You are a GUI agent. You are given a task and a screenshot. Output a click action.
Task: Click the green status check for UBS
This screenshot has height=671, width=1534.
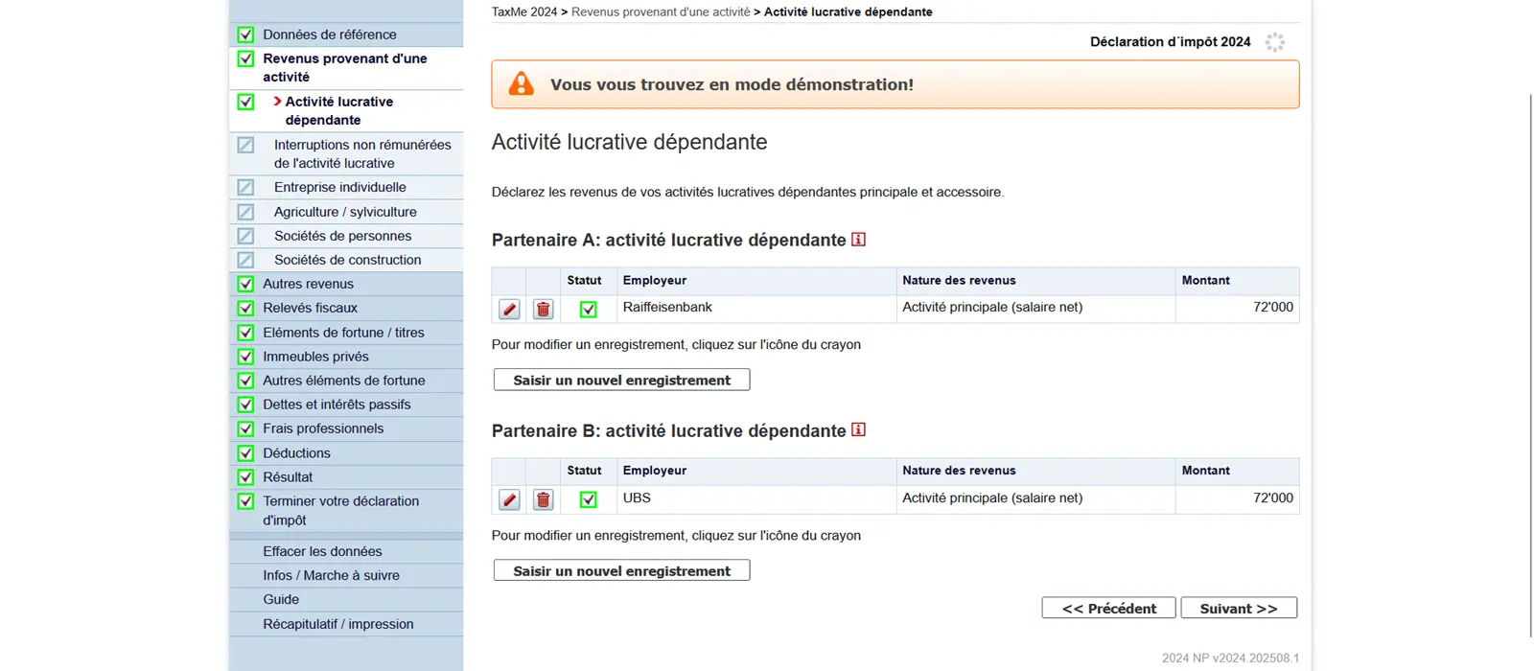point(588,499)
